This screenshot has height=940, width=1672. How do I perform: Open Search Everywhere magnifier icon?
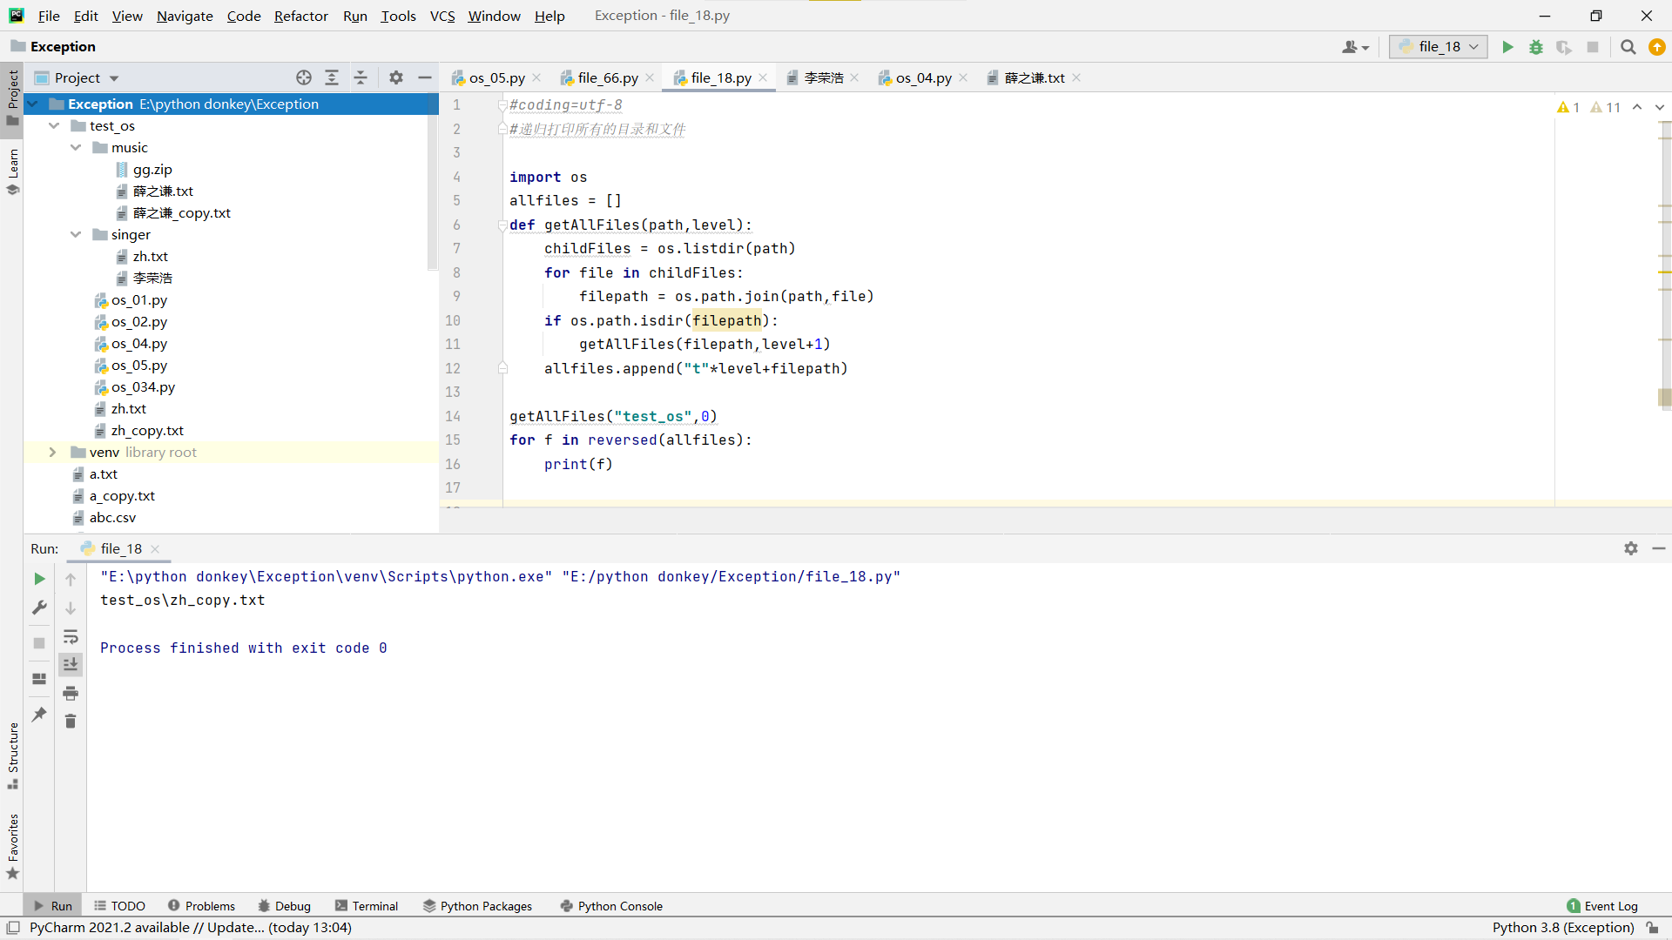(x=1628, y=47)
